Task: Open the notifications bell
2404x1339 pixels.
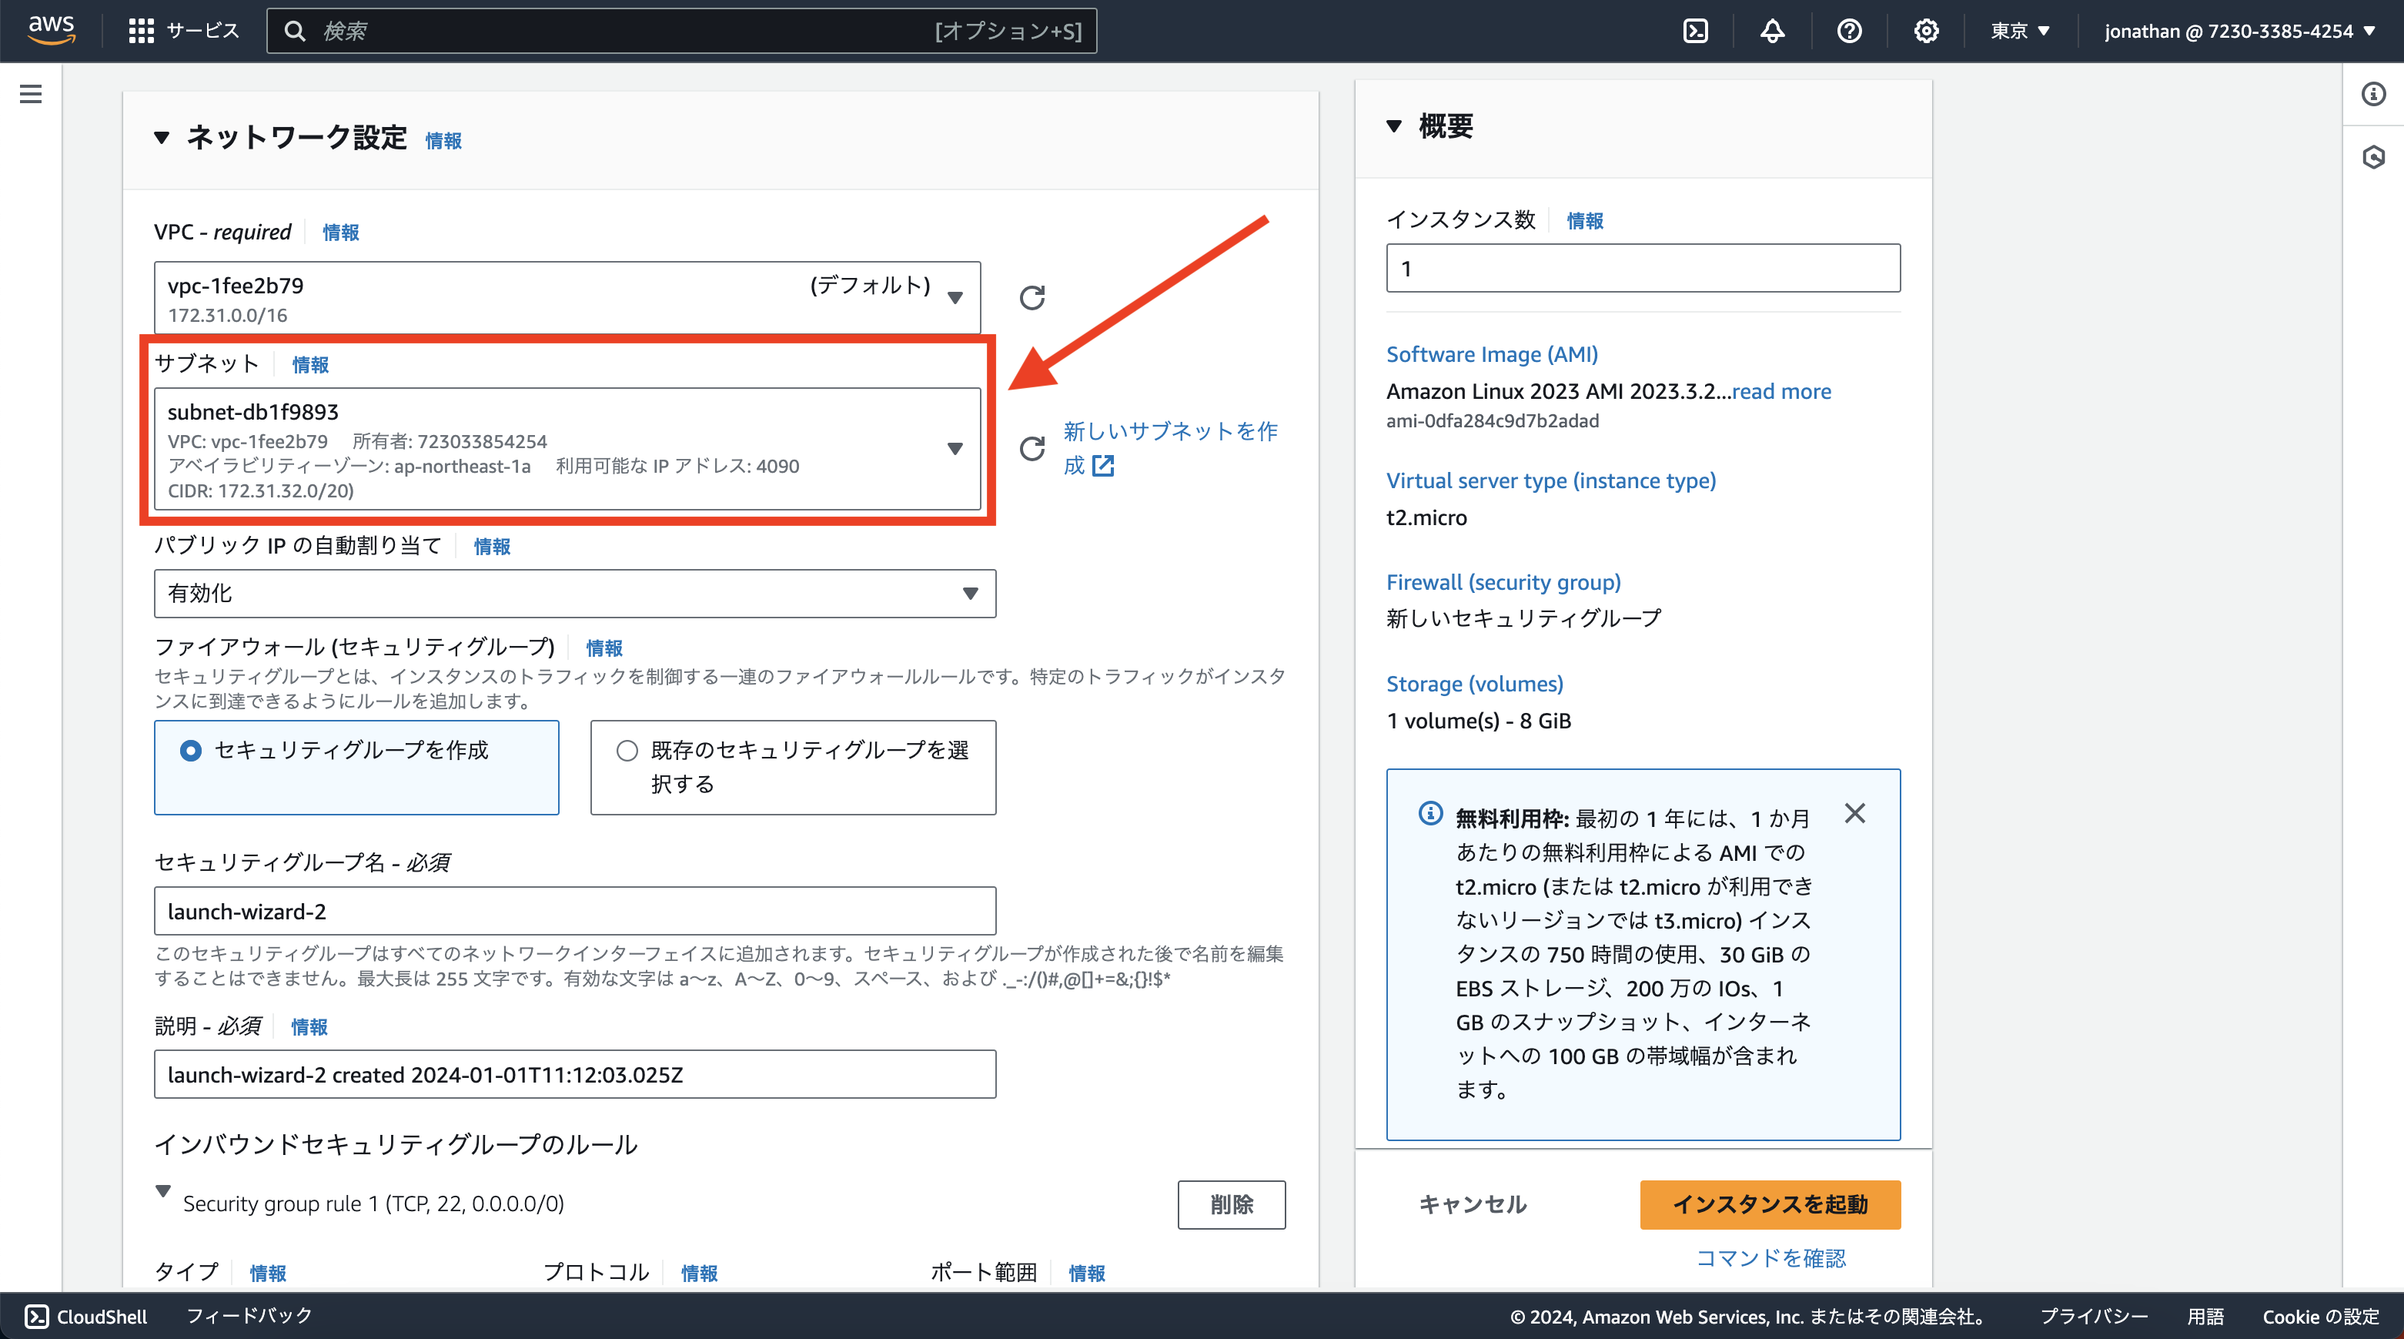Action: [x=1772, y=30]
